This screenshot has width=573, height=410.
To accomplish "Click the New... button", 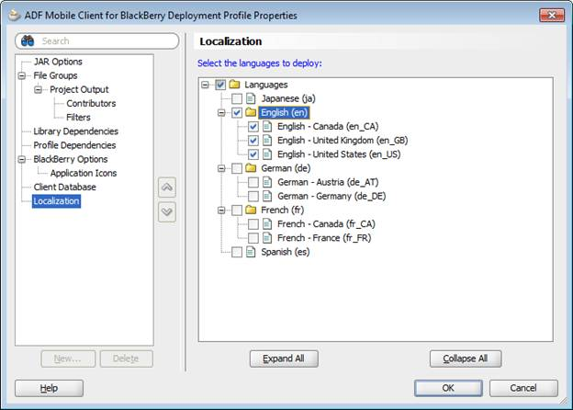I will 68,359.
